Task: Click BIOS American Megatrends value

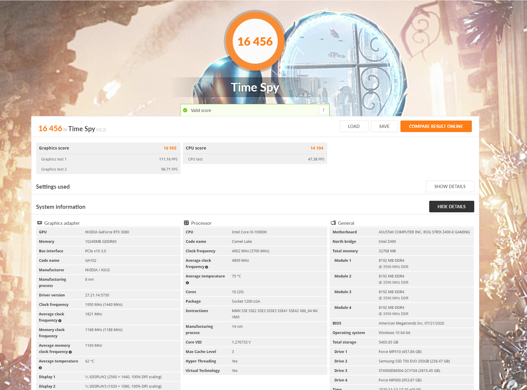Action: pos(411,323)
